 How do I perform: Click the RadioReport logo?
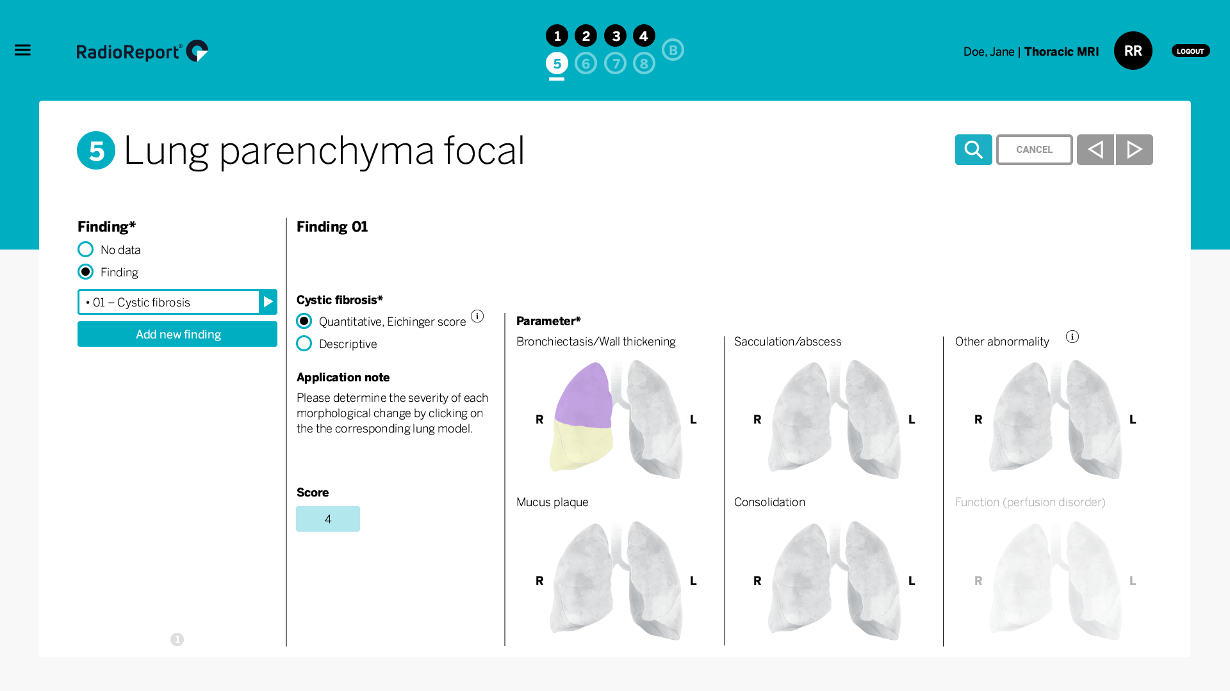tap(142, 51)
